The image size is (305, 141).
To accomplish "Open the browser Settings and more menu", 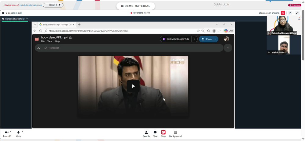I will pos(220,31).
